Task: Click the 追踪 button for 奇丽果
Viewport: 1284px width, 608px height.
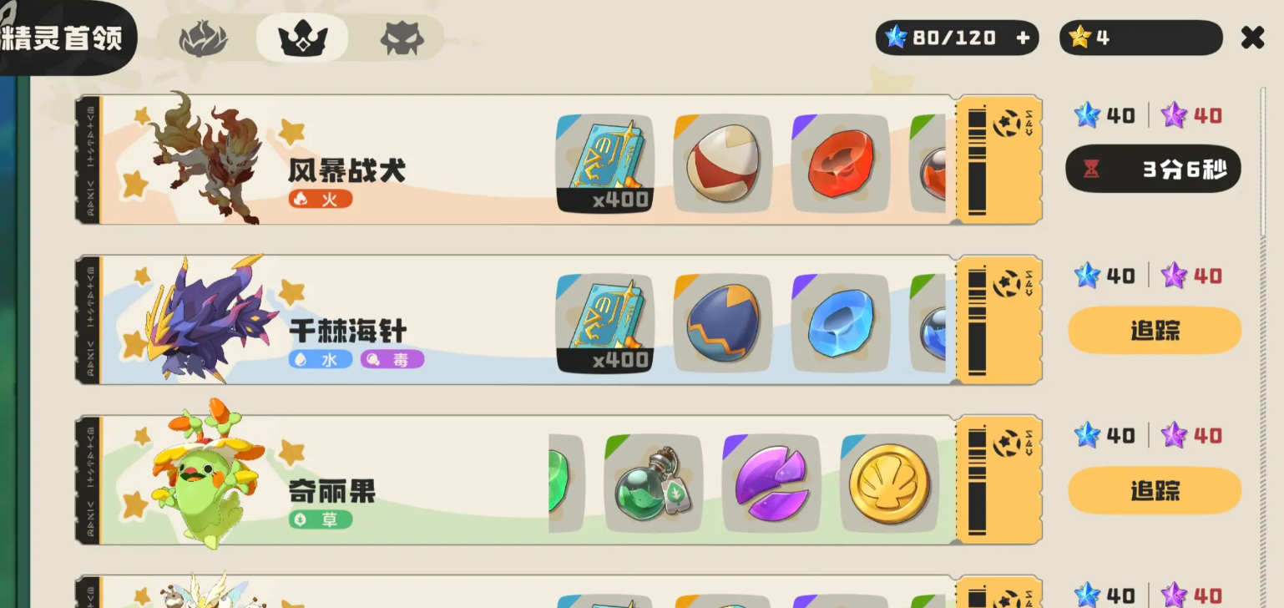Action: (1155, 490)
